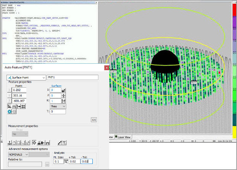Click the + Tol input field
The image size is (237, 170).
pos(74,161)
